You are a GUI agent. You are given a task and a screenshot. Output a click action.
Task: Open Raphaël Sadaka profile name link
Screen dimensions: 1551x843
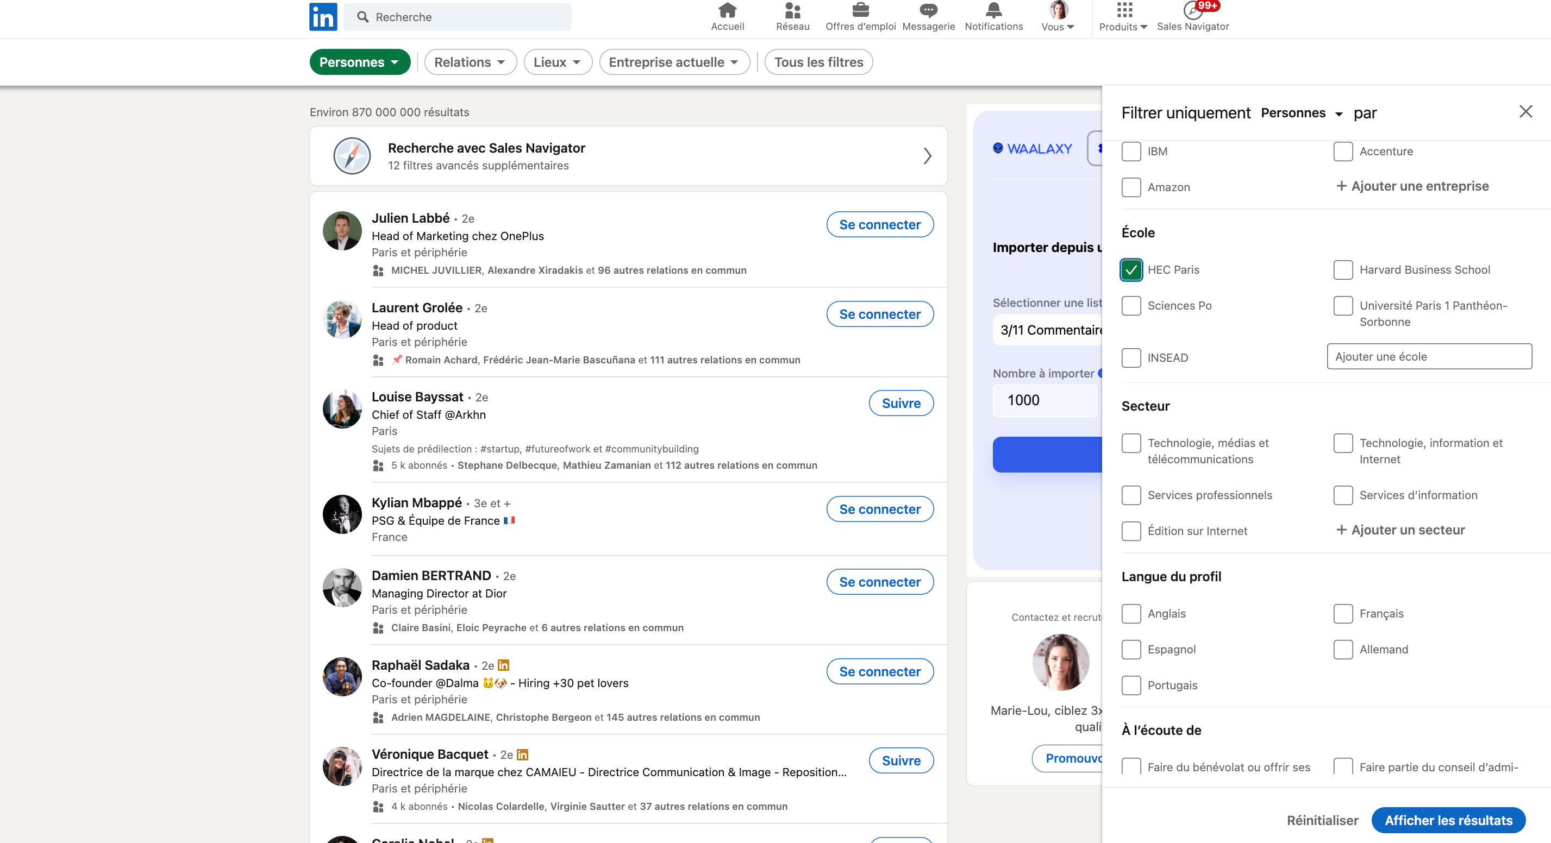tap(420, 665)
